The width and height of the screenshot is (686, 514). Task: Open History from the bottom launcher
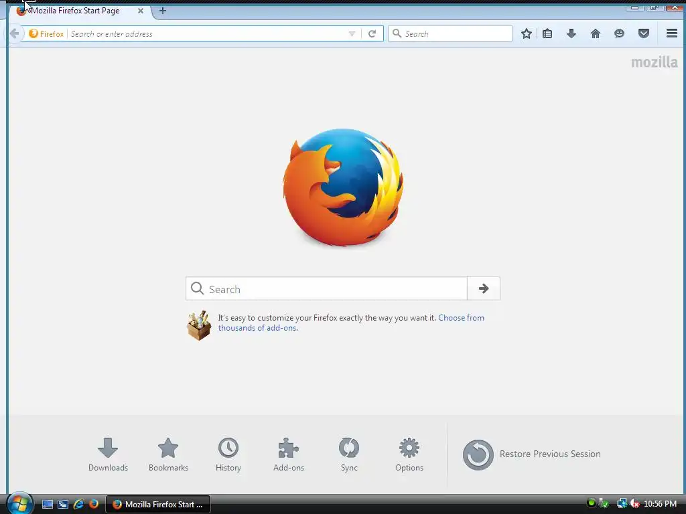(228, 454)
